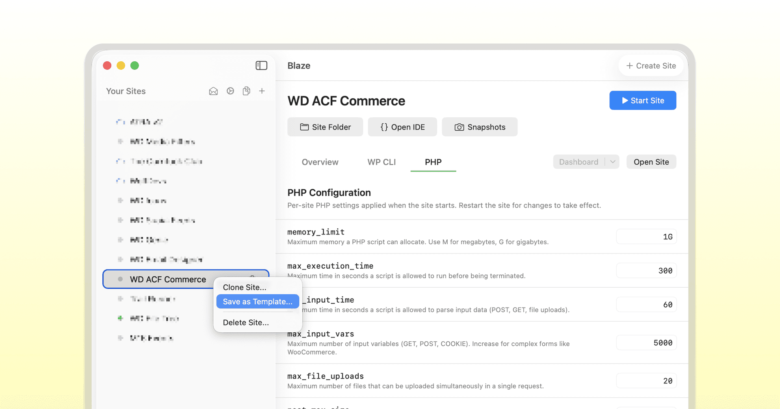The height and width of the screenshot is (409, 780).
Task: Switch to the Overview tab
Action: coord(320,162)
